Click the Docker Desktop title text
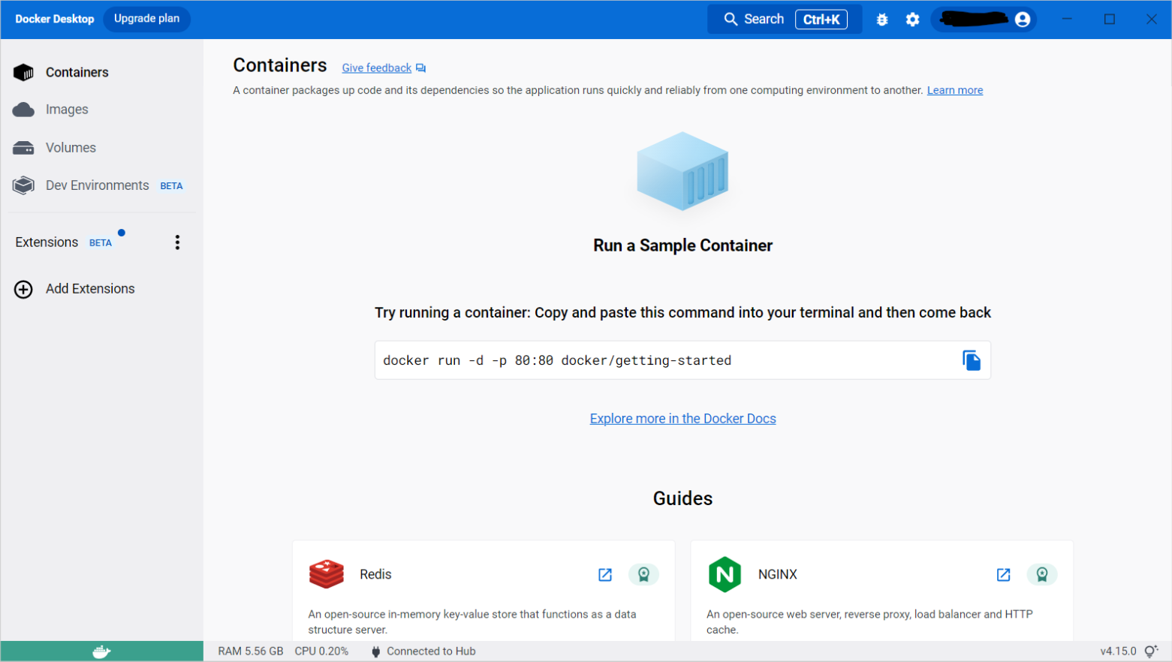This screenshot has height=662, width=1172. [55, 19]
